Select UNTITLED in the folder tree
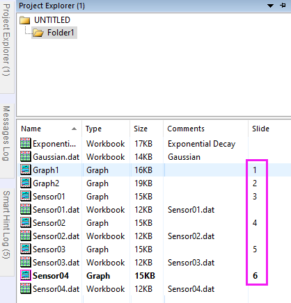 point(52,20)
